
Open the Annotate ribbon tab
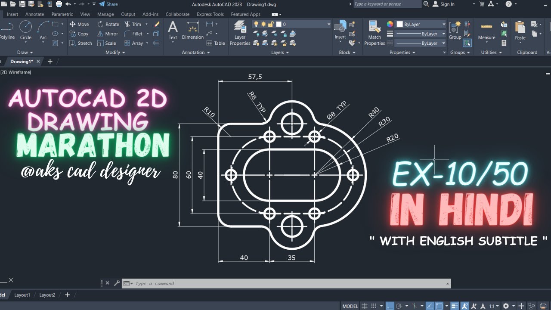click(34, 14)
